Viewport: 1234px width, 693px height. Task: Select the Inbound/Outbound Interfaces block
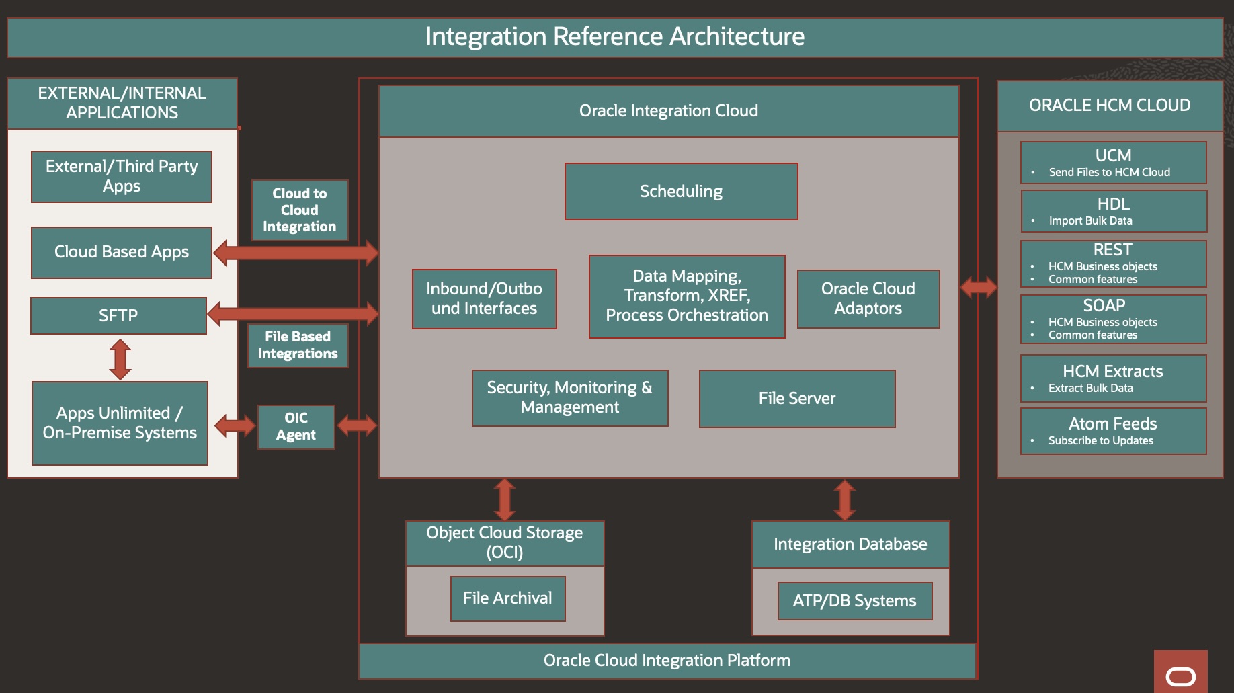(484, 300)
